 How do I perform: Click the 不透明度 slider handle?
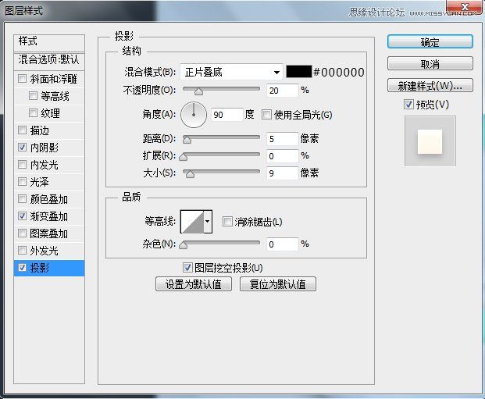[x=198, y=91]
